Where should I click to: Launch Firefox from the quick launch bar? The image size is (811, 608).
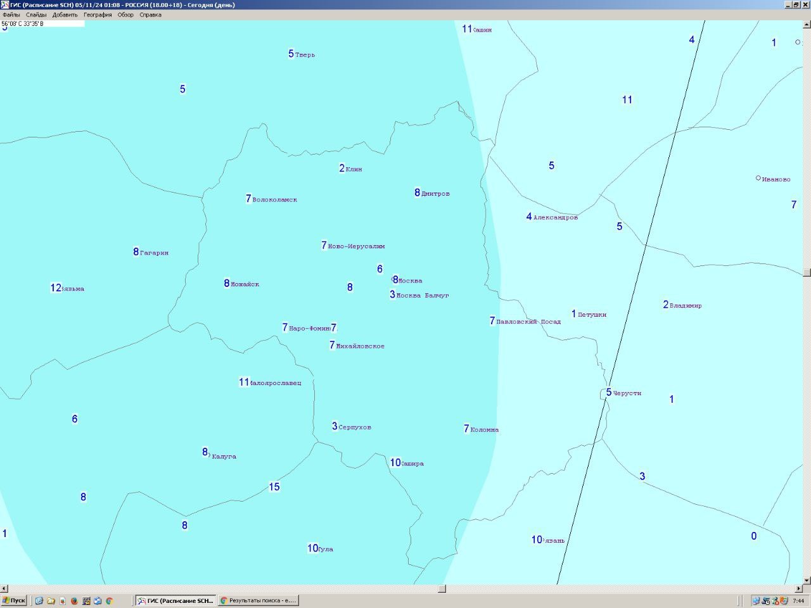[74, 601]
